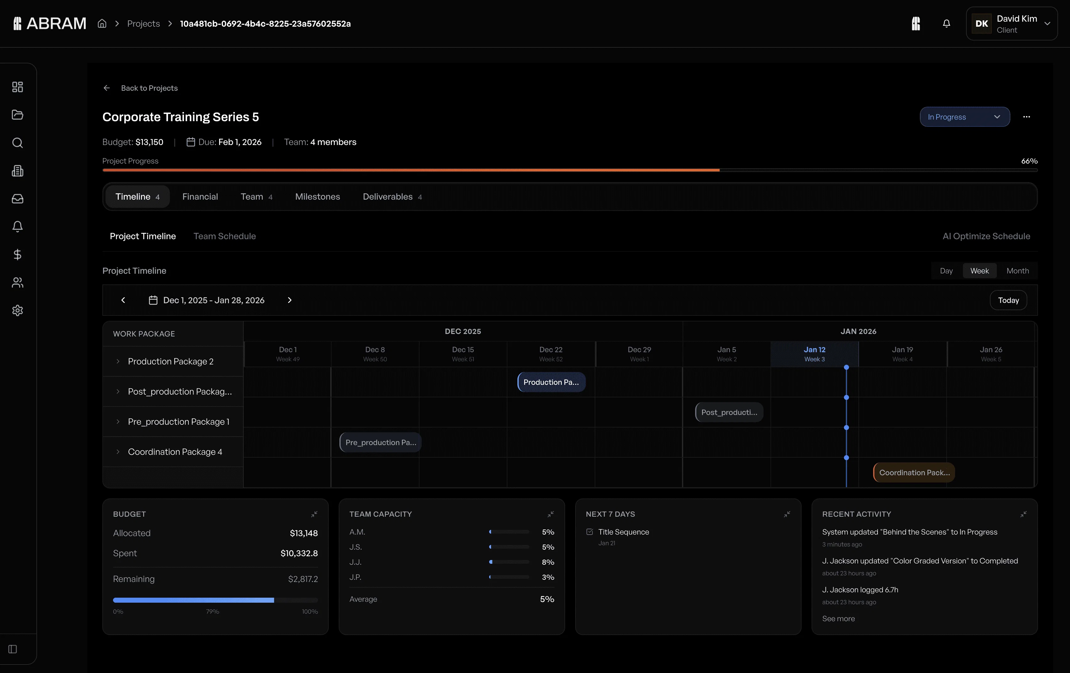The width and height of the screenshot is (1070, 673).
Task: Collapse the Budget card using its icon
Action: (314, 514)
